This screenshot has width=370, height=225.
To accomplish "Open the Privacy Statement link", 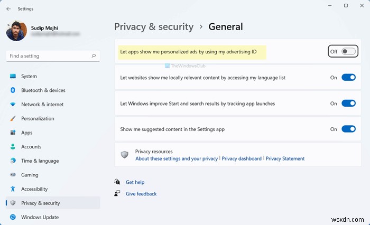I will (x=285, y=158).
